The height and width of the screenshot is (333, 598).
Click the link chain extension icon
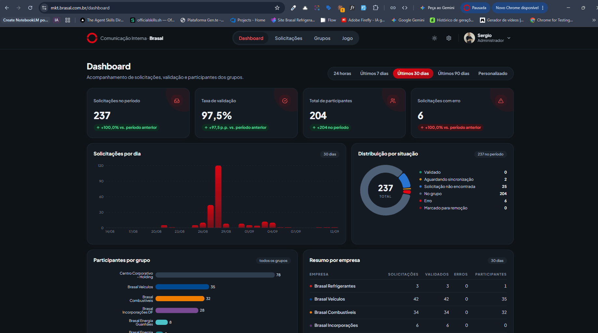393,8
